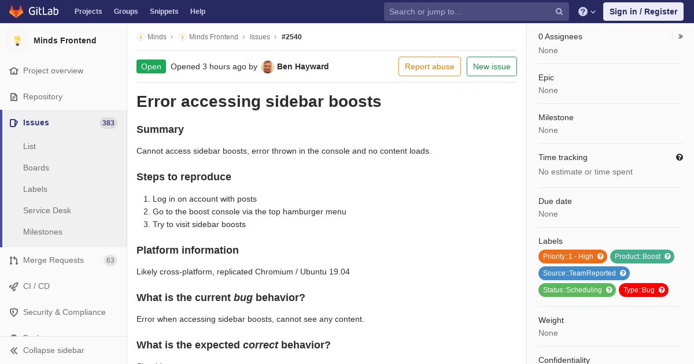Open the Projects menu
Screen dimensions: 694x364
click(88, 12)
